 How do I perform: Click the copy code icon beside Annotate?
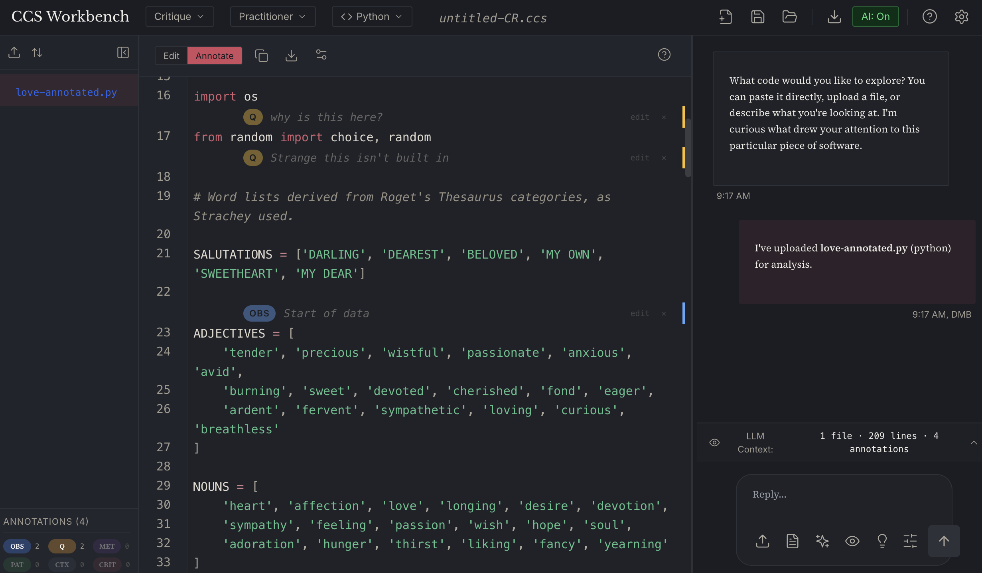click(x=261, y=55)
